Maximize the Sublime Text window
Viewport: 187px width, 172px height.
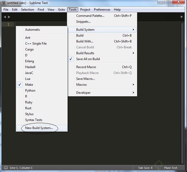[x=169, y=2]
